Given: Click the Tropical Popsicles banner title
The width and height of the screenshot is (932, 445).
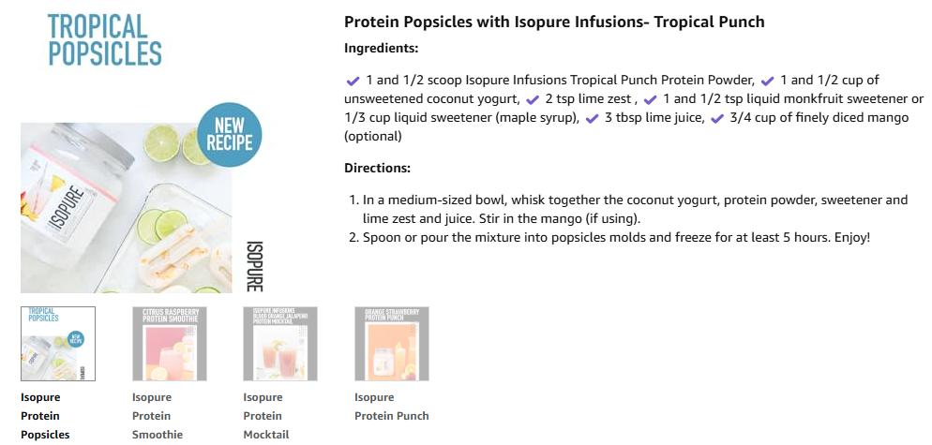Looking at the screenshot, I should coord(105,39).
